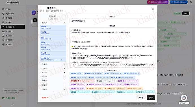Click the code-brackets icon of the highlighted sidebar item

pyautogui.click(x=3, y=27)
